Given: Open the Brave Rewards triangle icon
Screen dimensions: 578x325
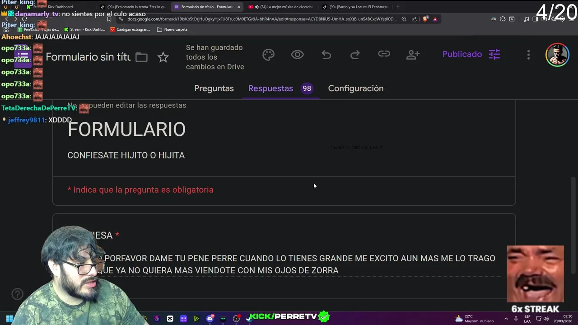Looking at the screenshot, I should [x=435, y=19].
